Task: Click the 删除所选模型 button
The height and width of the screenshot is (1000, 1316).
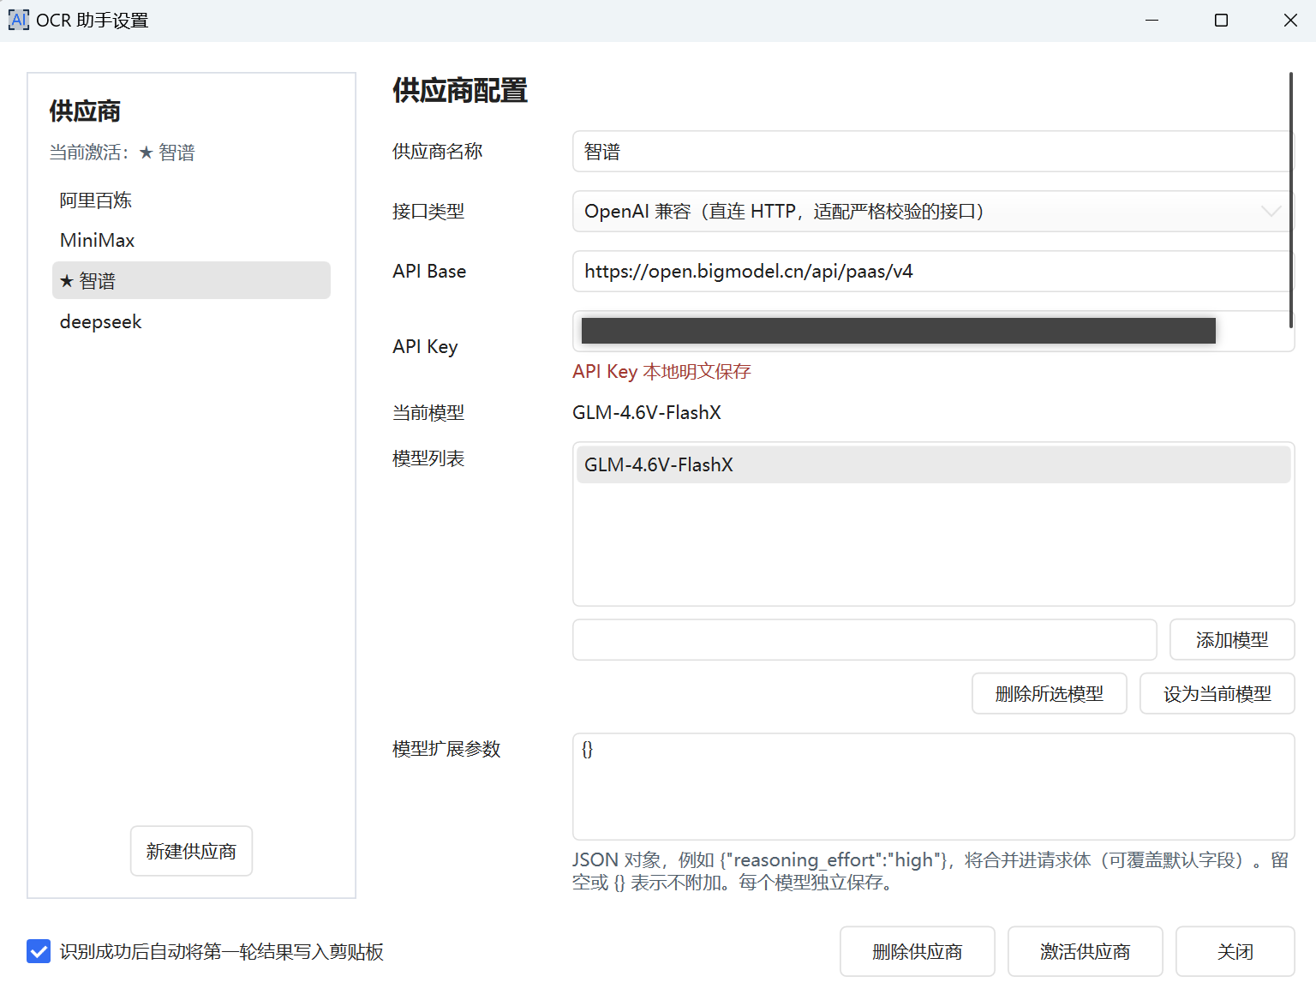Action: pos(1049,693)
